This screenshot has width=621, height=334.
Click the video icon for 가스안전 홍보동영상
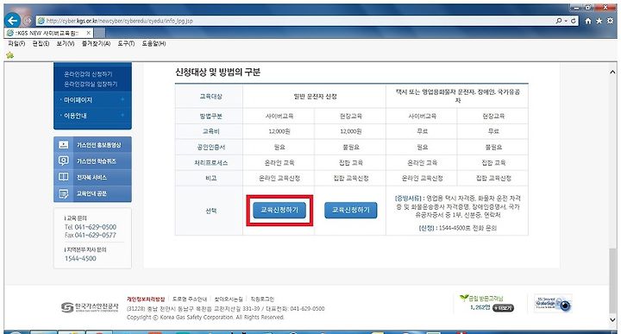click(x=64, y=145)
